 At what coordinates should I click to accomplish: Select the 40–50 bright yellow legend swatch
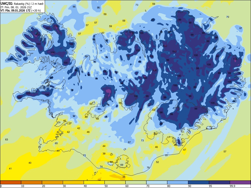tap(94, 182)
